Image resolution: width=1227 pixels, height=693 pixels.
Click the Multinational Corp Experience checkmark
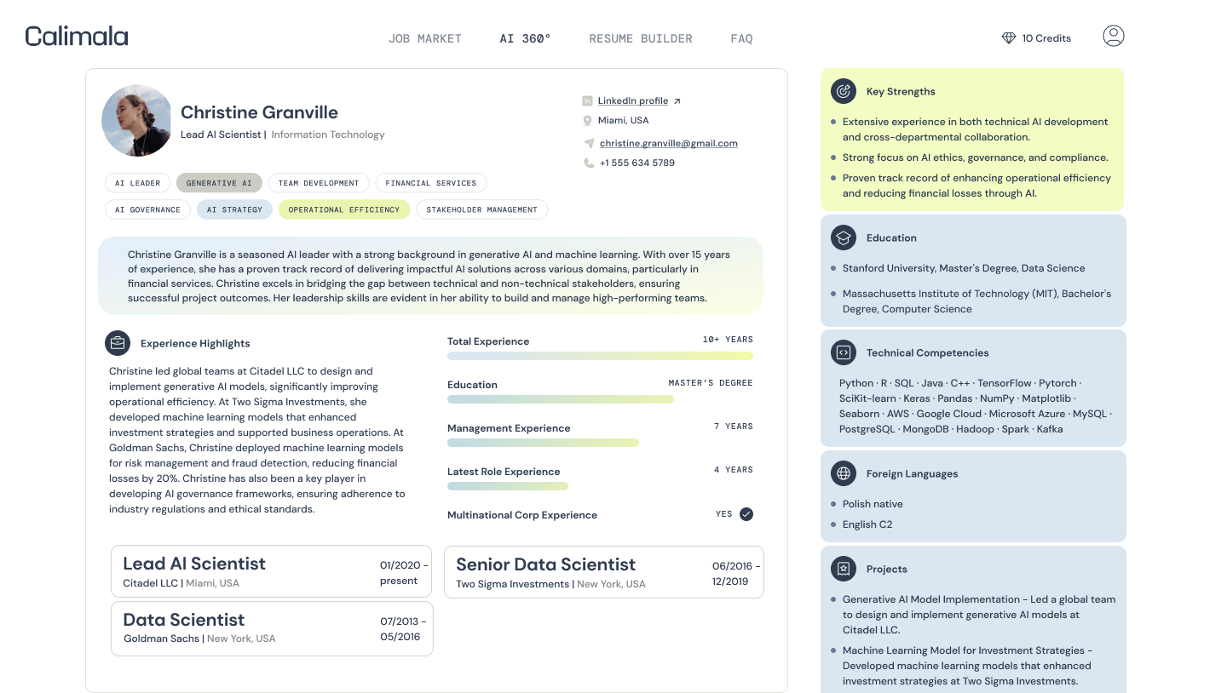(x=746, y=514)
